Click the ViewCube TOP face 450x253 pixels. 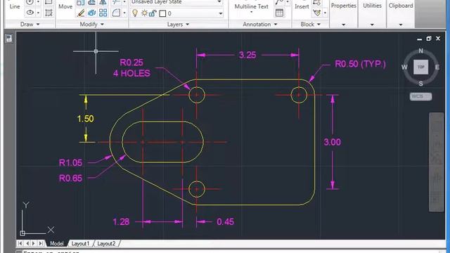click(420, 67)
